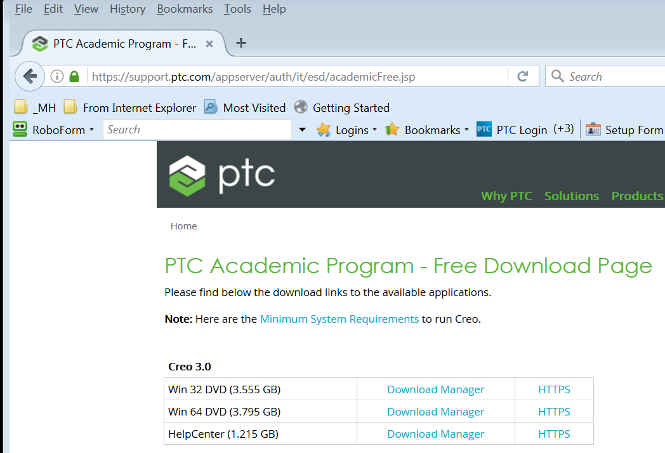Open the Bookmarks menu in menu bar
This screenshot has height=453, width=665.
185,9
